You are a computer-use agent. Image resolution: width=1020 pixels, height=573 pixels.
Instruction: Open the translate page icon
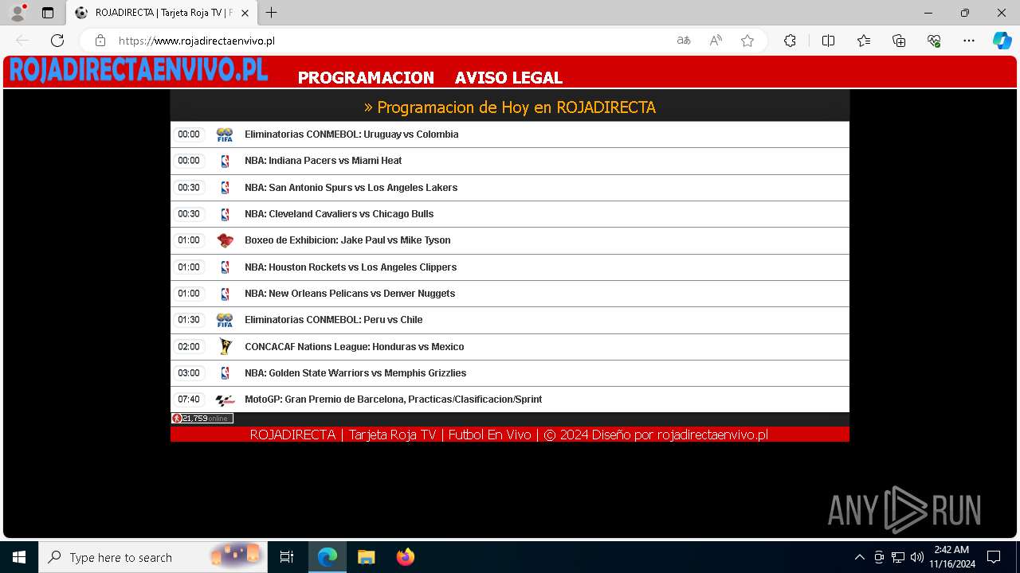(684, 41)
